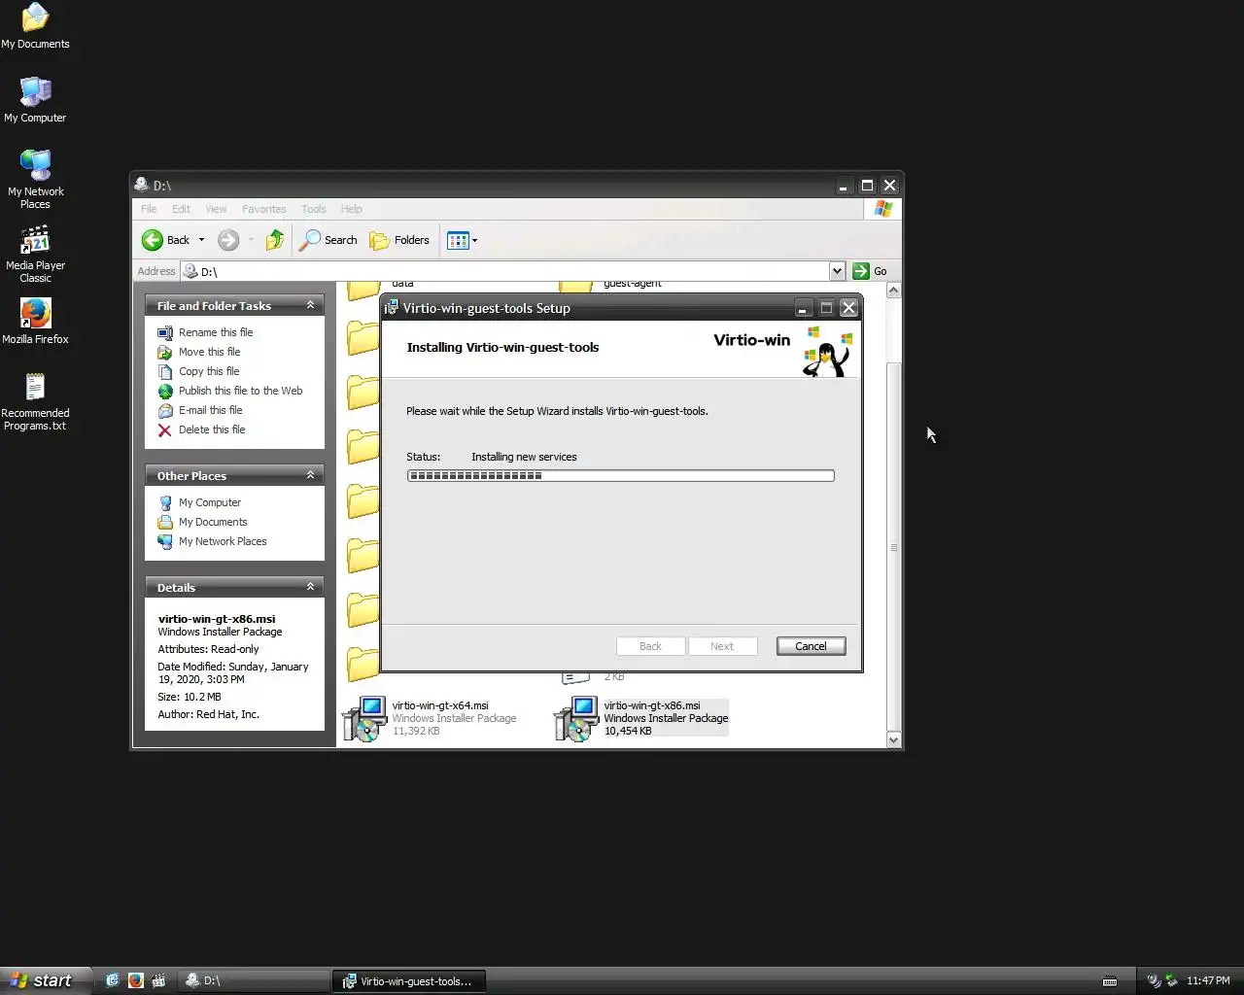Switch to Virtio-win-guest-tools taskbar button
This screenshot has width=1244, height=995.
[408, 980]
